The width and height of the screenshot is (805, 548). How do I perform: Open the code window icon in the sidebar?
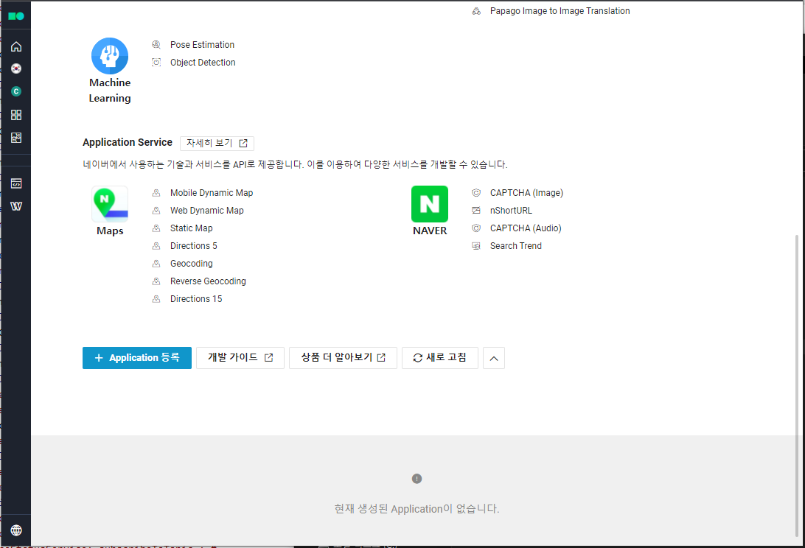coord(16,183)
